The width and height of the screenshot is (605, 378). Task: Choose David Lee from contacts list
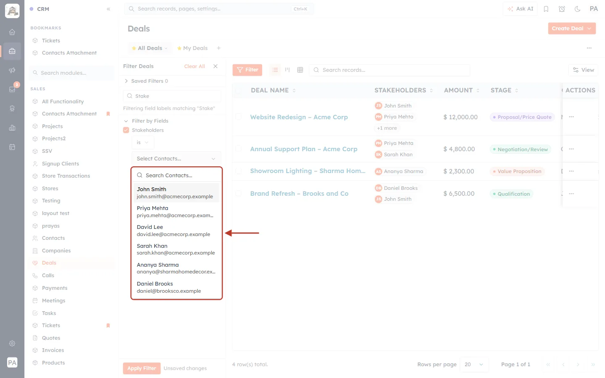176,231
